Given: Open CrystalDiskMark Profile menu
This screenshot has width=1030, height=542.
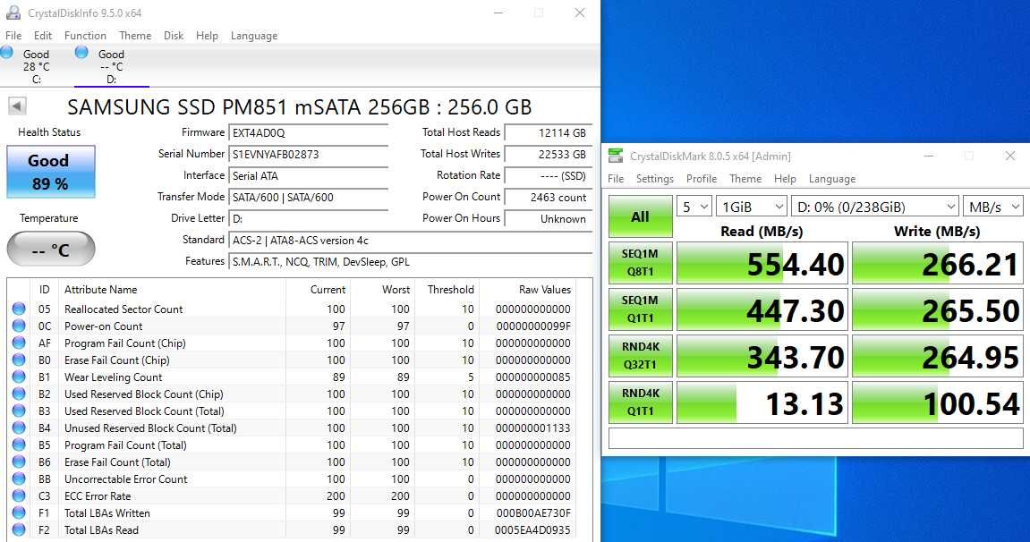Looking at the screenshot, I should click(701, 179).
